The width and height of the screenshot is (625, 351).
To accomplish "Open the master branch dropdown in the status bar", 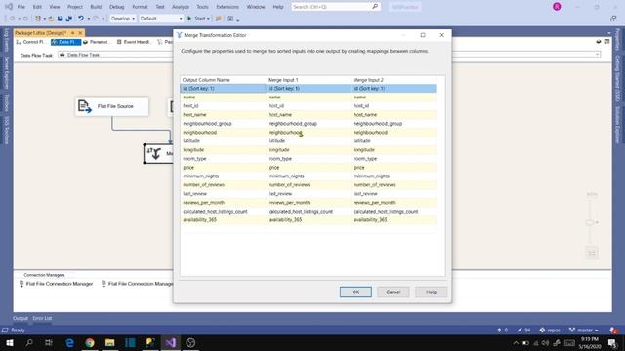I will (584, 330).
